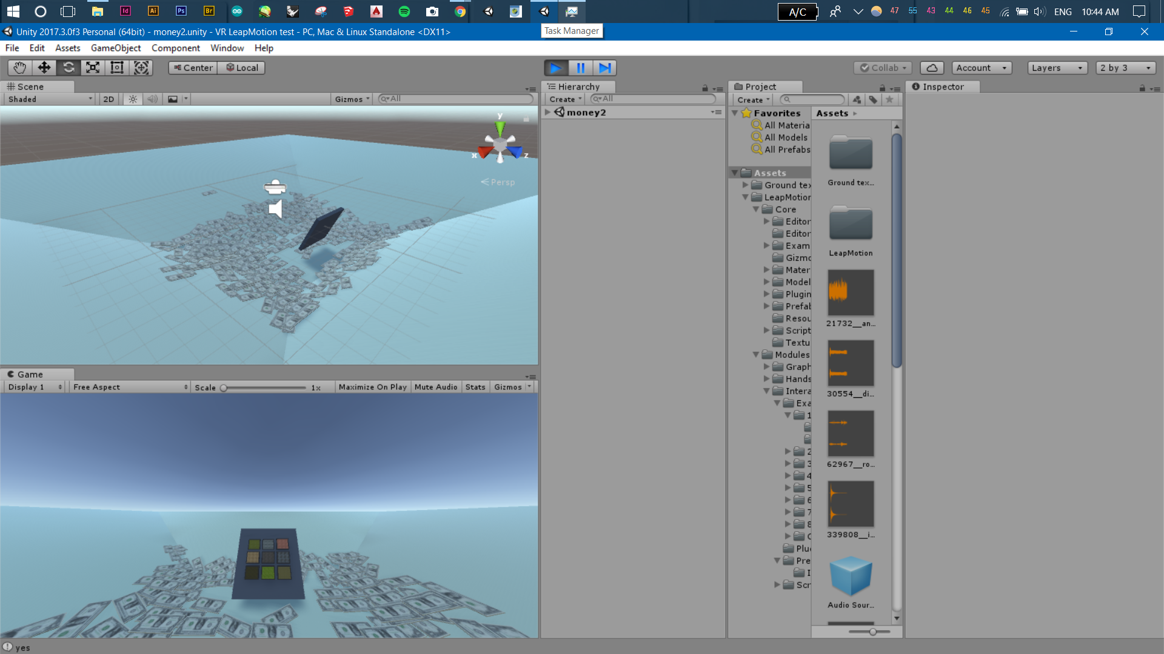This screenshot has height=654, width=1164.
Task: Open the 2 by 3 layout dropdown
Action: (1125, 68)
